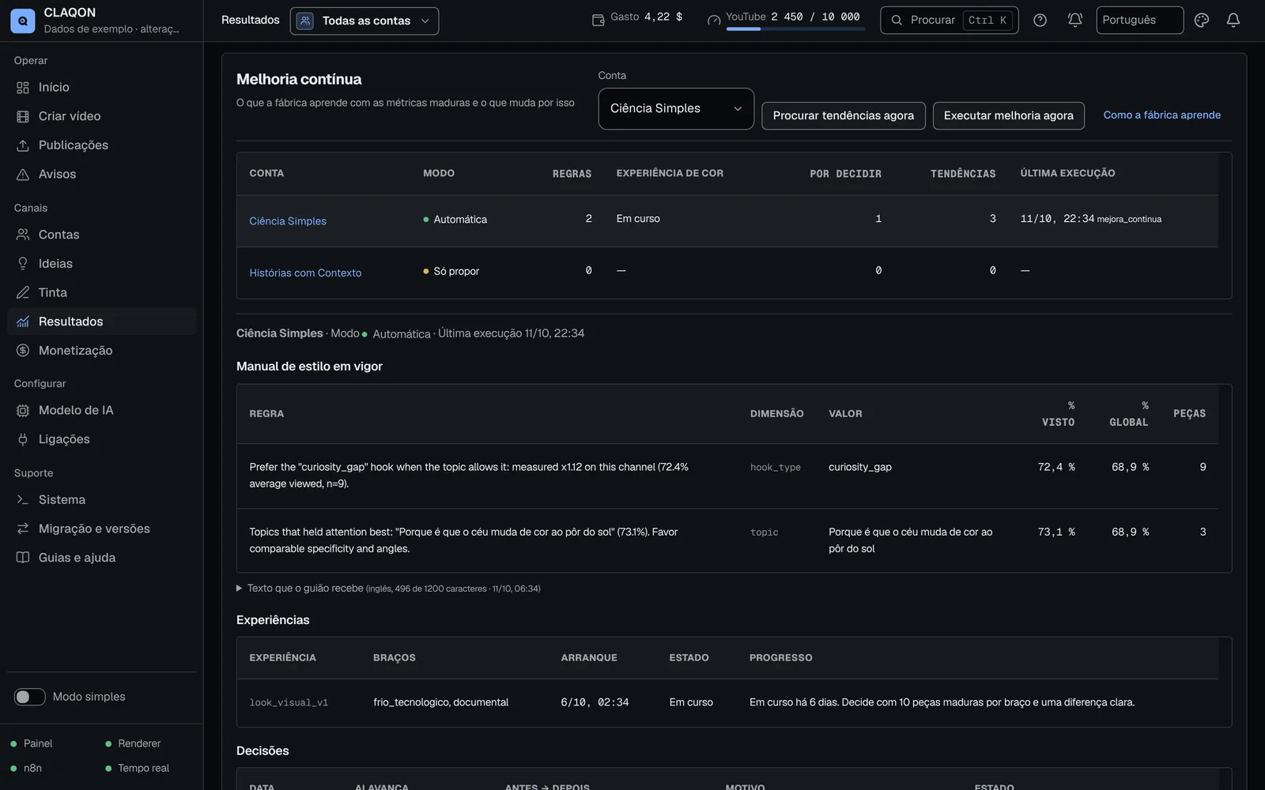This screenshot has width=1265, height=790.
Task: Click the Procurar search field
Action: (x=950, y=21)
